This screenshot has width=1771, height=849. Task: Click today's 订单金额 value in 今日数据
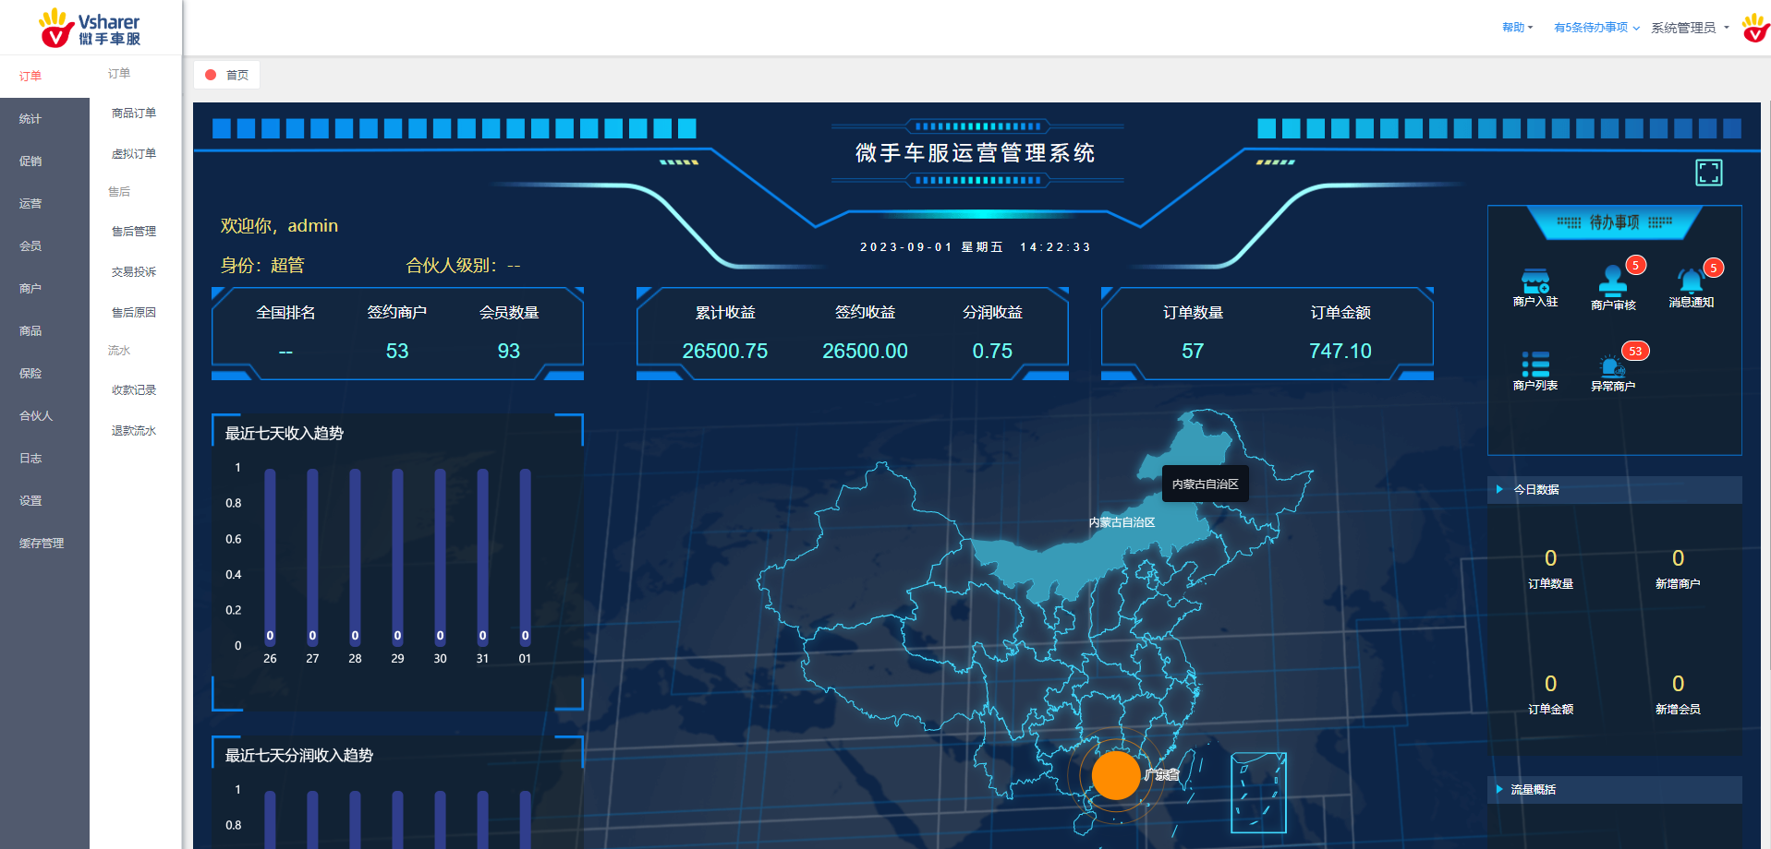tap(1550, 684)
